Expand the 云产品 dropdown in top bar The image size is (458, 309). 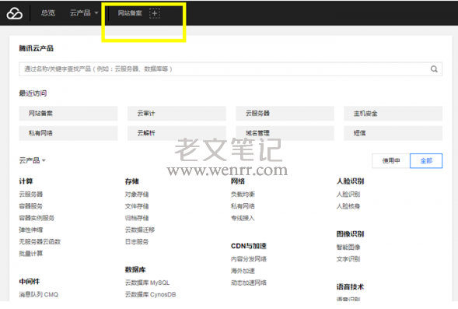click(x=84, y=13)
